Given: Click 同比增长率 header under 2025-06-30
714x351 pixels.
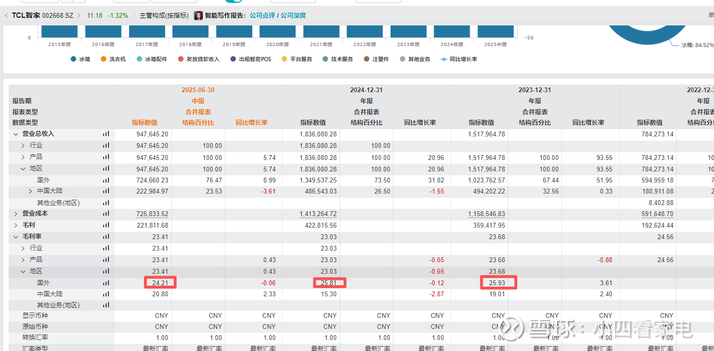Looking at the screenshot, I should click(251, 122).
